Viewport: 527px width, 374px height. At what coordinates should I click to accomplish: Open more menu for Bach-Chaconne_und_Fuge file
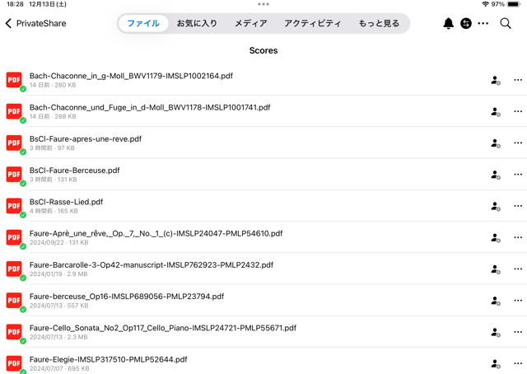(x=518, y=111)
